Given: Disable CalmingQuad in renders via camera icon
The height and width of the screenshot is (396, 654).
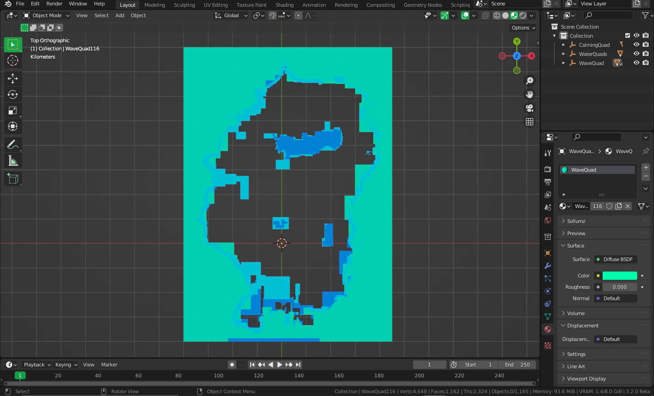Looking at the screenshot, I should (646, 45).
